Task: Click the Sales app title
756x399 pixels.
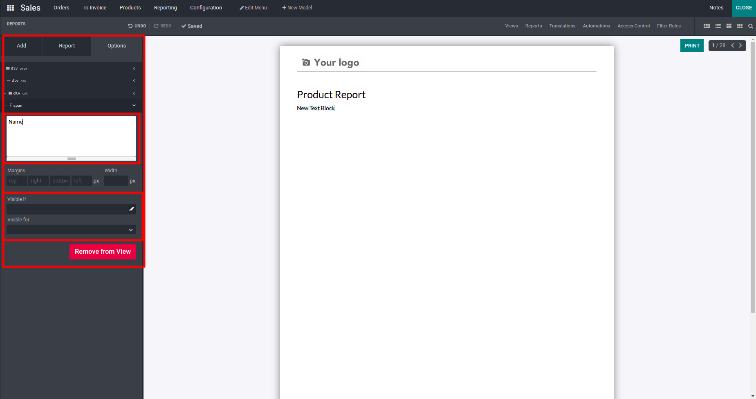Action: click(30, 8)
